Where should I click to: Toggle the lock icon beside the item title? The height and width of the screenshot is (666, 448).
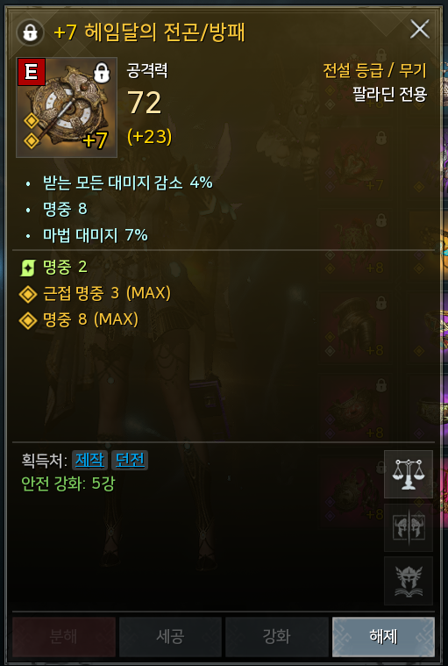(30, 32)
